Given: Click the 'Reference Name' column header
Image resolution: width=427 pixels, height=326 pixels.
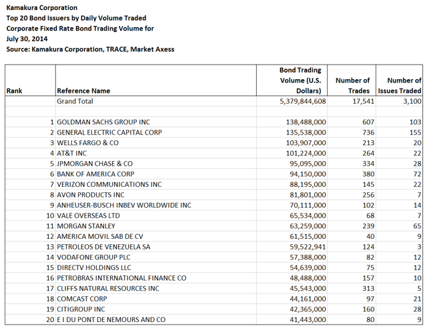Looking at the screenshot, I should point(83,90).
